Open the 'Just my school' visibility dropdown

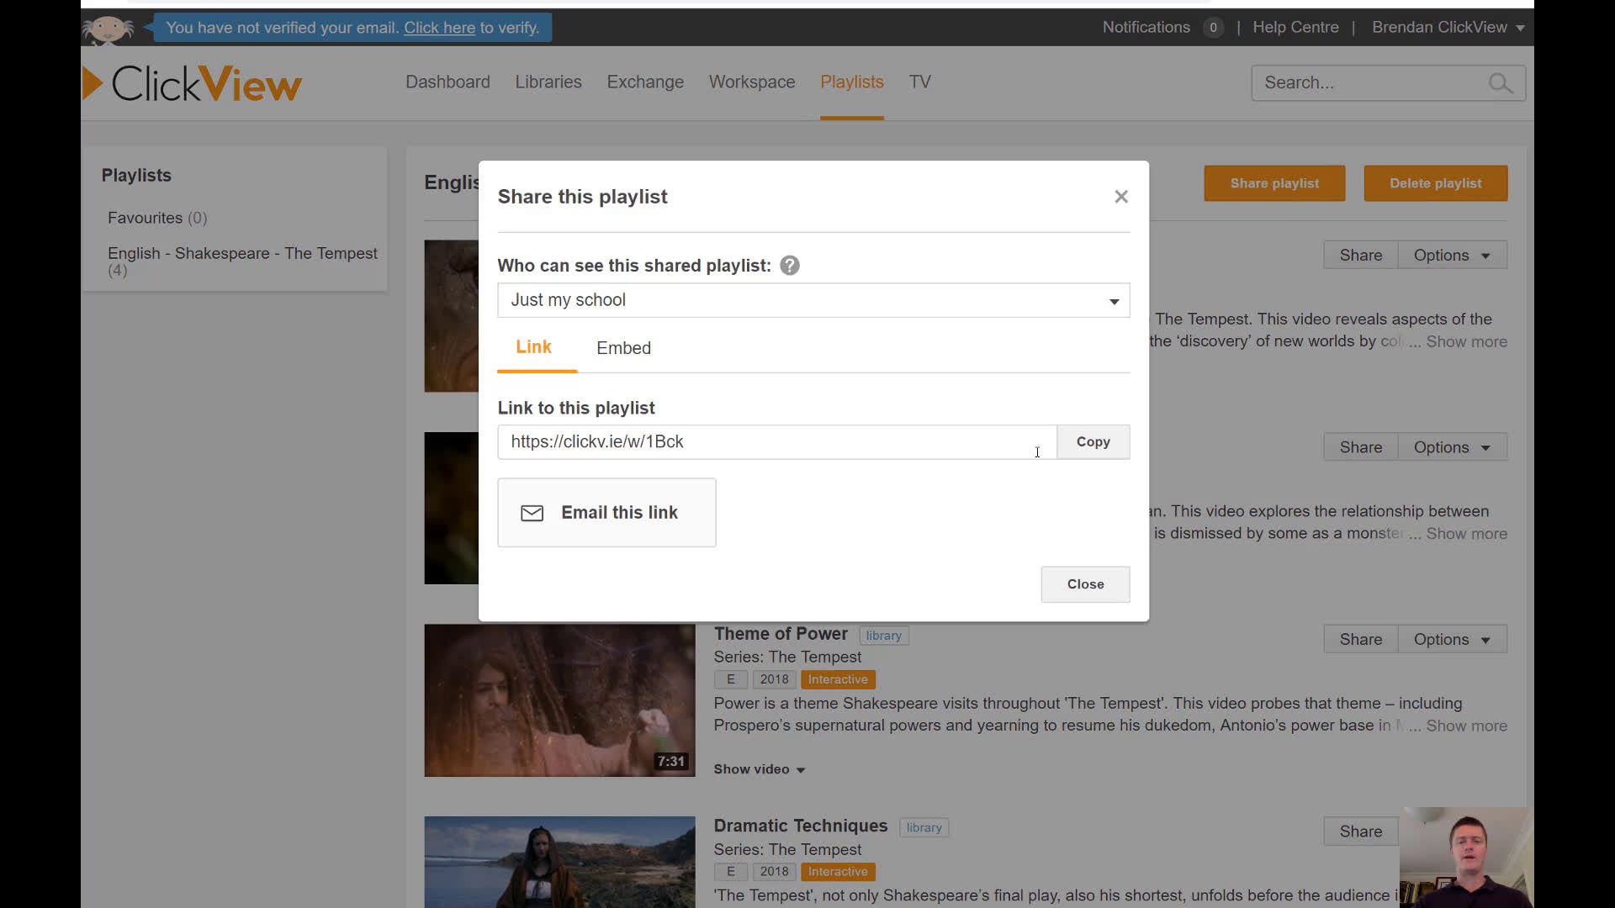coord(813,300)
